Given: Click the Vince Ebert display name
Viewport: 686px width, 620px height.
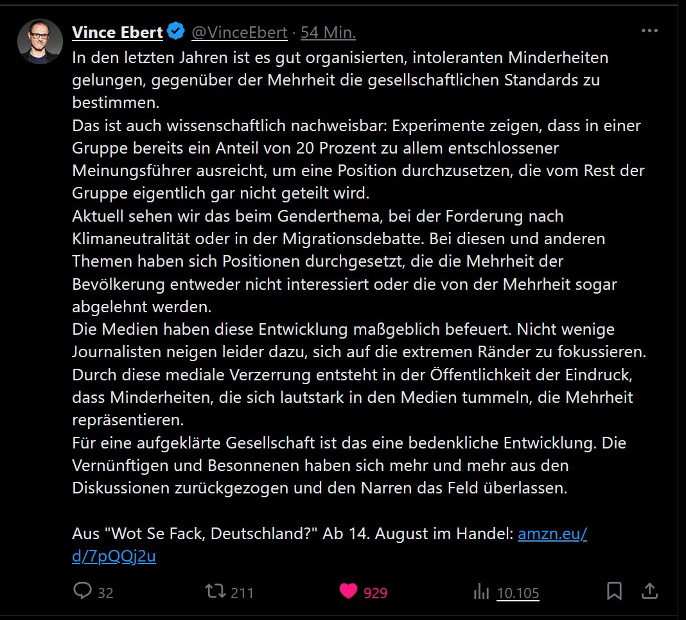Looking at the screenshot, I should click(x=117, y=32).
